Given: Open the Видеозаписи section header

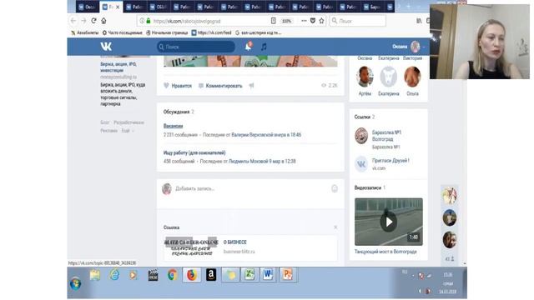Looking at the screenshot, I should 370,187.
